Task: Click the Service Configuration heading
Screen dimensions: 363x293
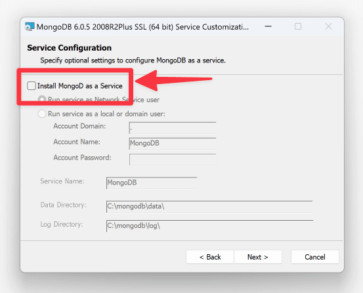Action: (69, 48)
